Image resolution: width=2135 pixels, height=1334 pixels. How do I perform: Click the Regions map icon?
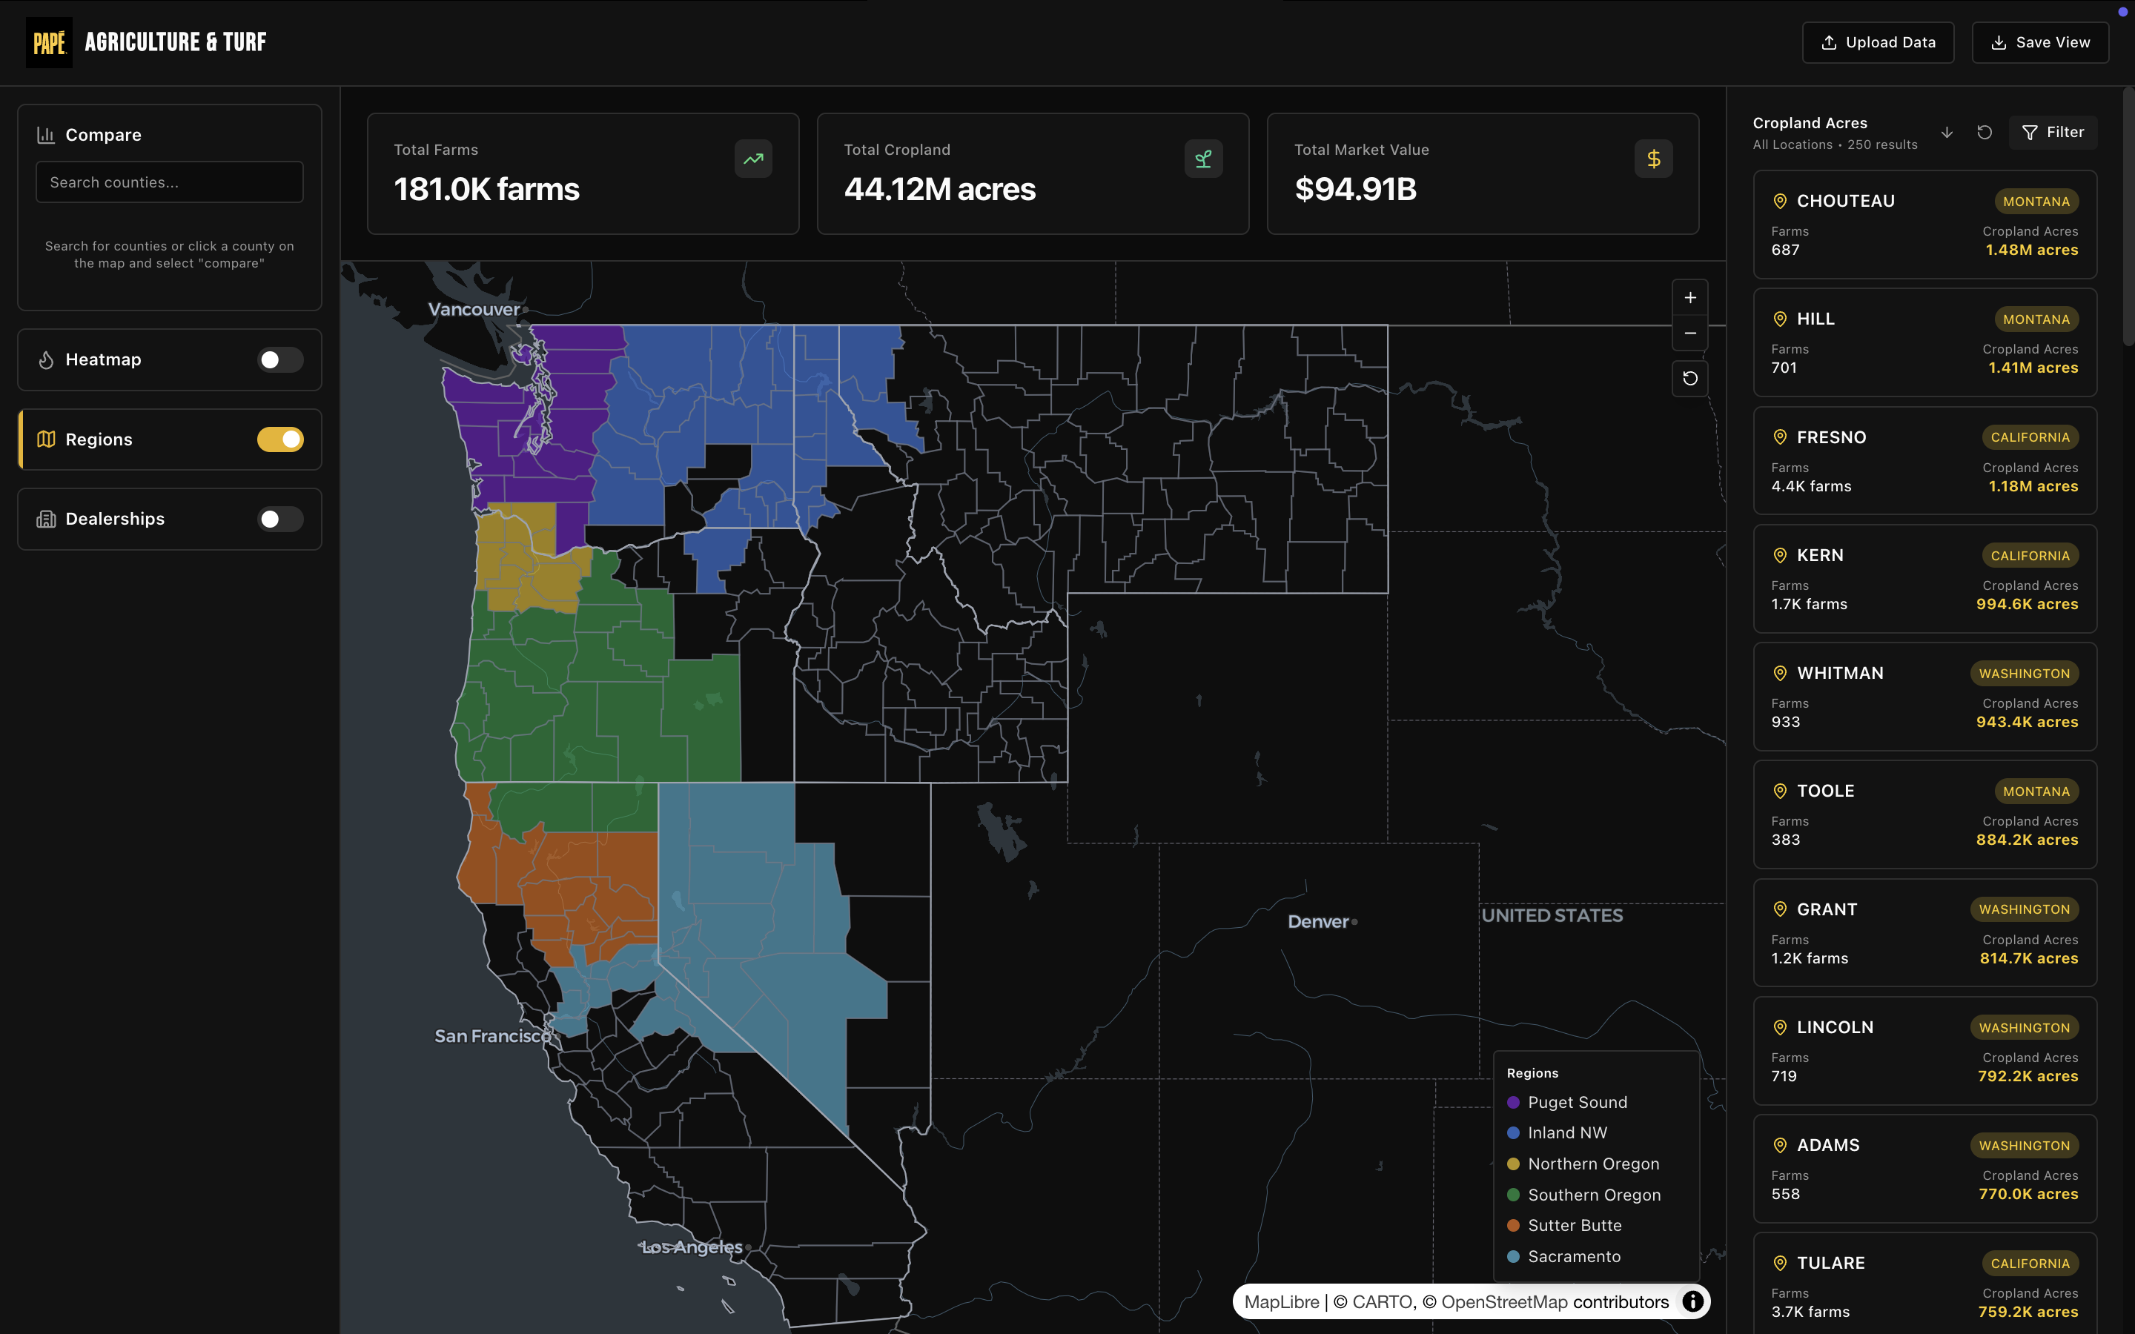point(46,439)
